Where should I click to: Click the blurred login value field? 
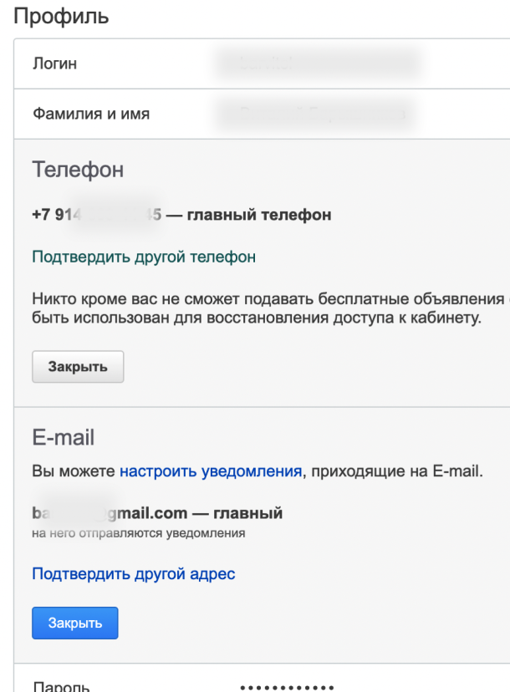(317, 64)
